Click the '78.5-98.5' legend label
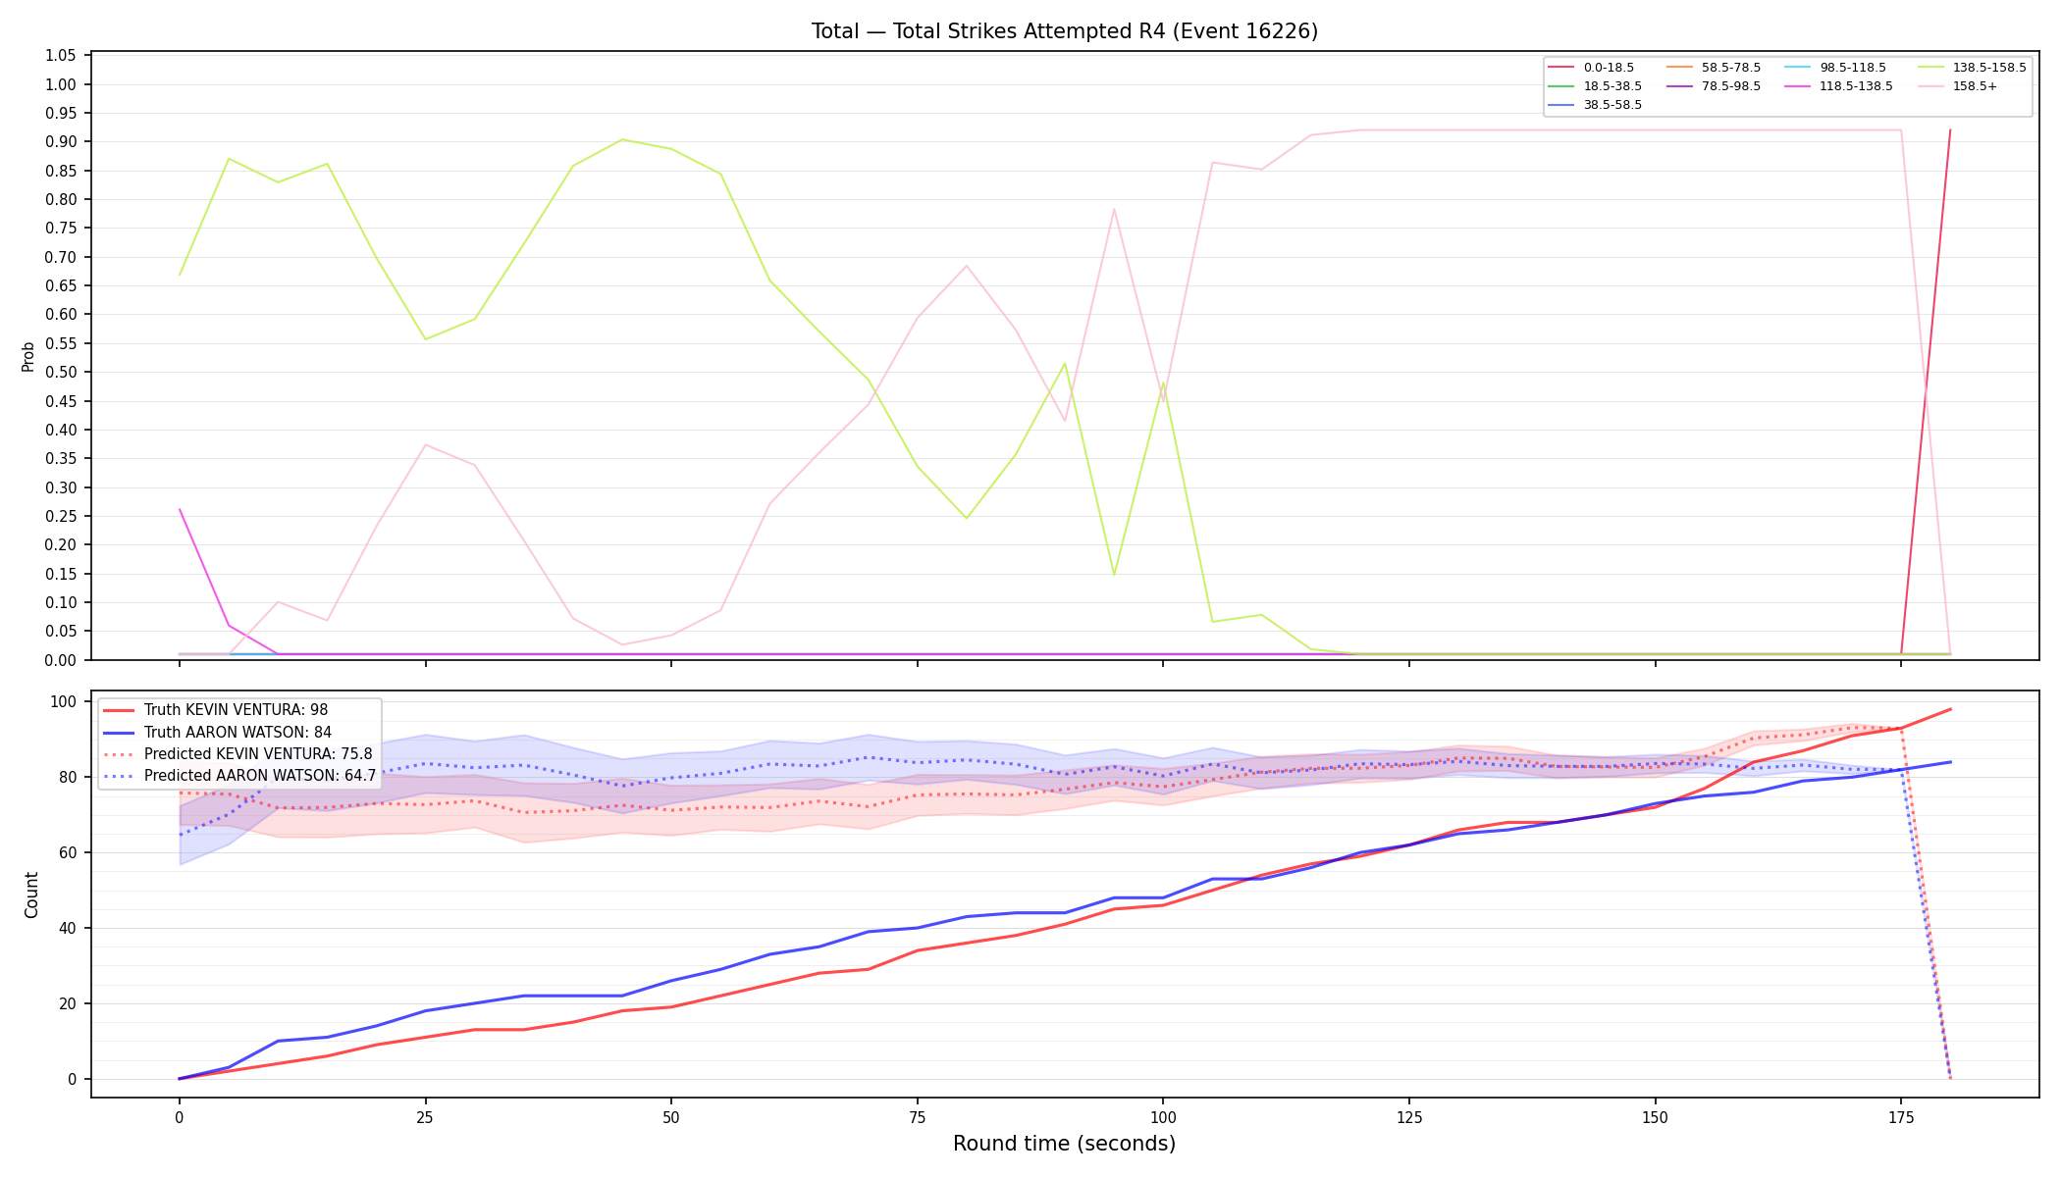 click(1731, 86)
